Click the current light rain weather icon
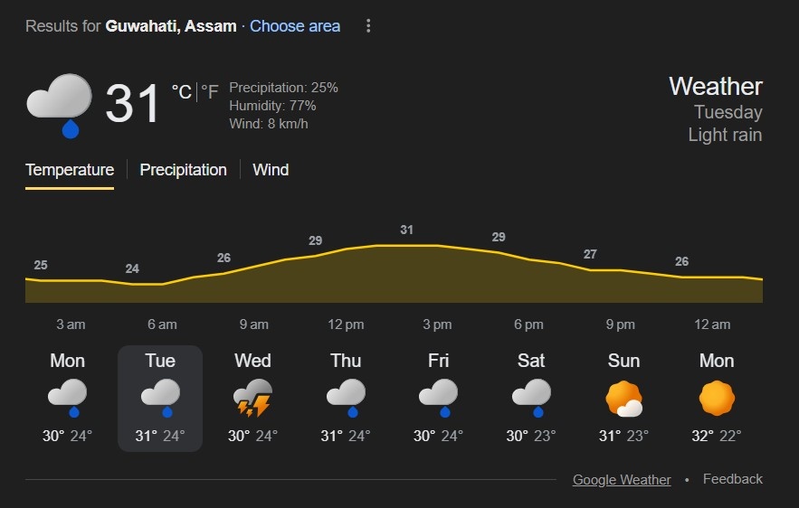Screen dimensions: 799x508 (x=60, y=104)
